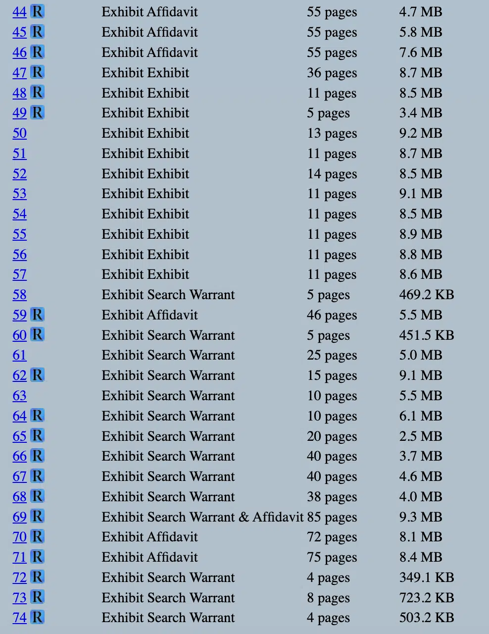Viewport: 489px width, 634px height.
Task: Open document link 61
Action: click(x=20, y=355)
